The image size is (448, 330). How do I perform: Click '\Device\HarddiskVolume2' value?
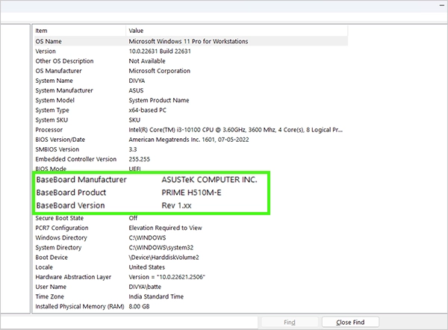click(x=164, y=257)
